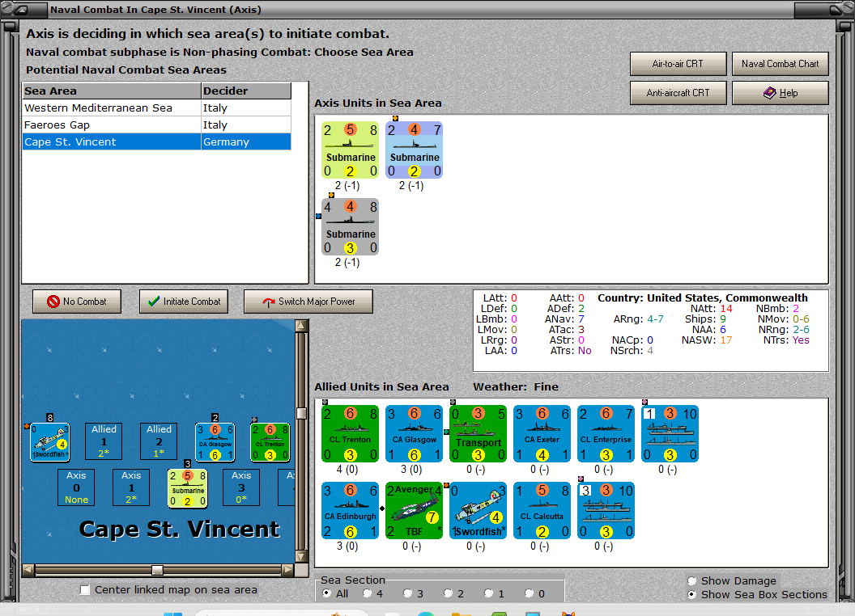Select the CA Edinburgh unit counter
The image size is (855, 616).
[350, 511]
